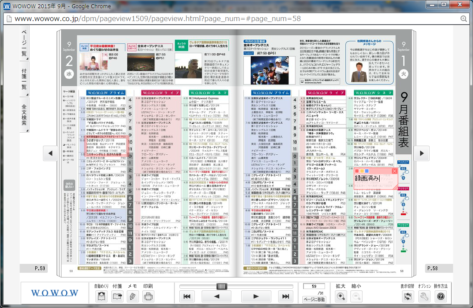
Task: Click the right page-turn arrow beside pages
Action: 422,153
